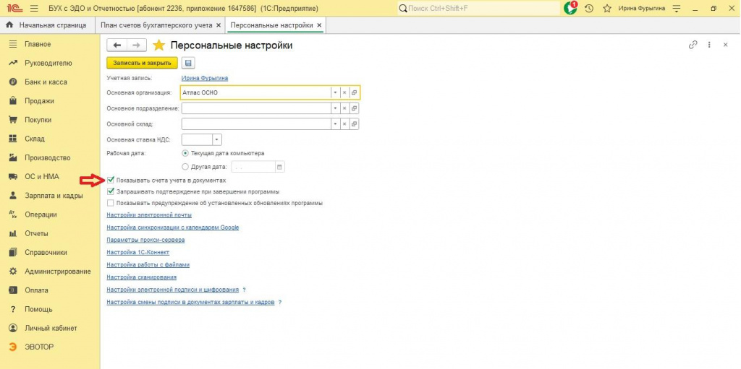Open Ирина Фурыгина account link

point(205,78)
